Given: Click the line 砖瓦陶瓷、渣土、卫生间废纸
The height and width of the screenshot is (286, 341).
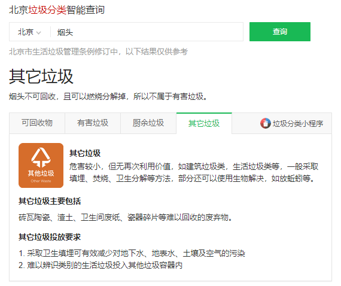Looking at the screenshot, I should tap(69, 217).
